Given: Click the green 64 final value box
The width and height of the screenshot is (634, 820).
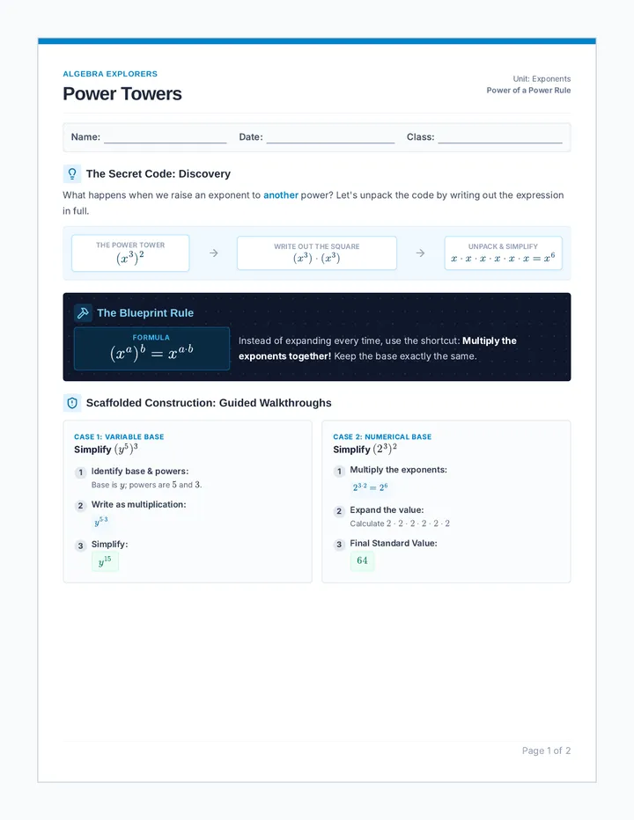Looking at the screenshot, I should tap(362, 560).
